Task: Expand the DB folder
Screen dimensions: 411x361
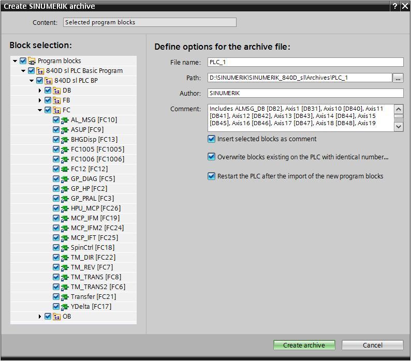Action: tap(40, 91)
